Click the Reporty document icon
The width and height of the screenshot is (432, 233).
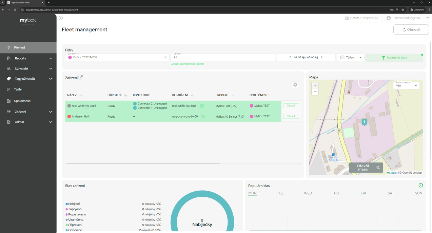click(x=9, y=58)
